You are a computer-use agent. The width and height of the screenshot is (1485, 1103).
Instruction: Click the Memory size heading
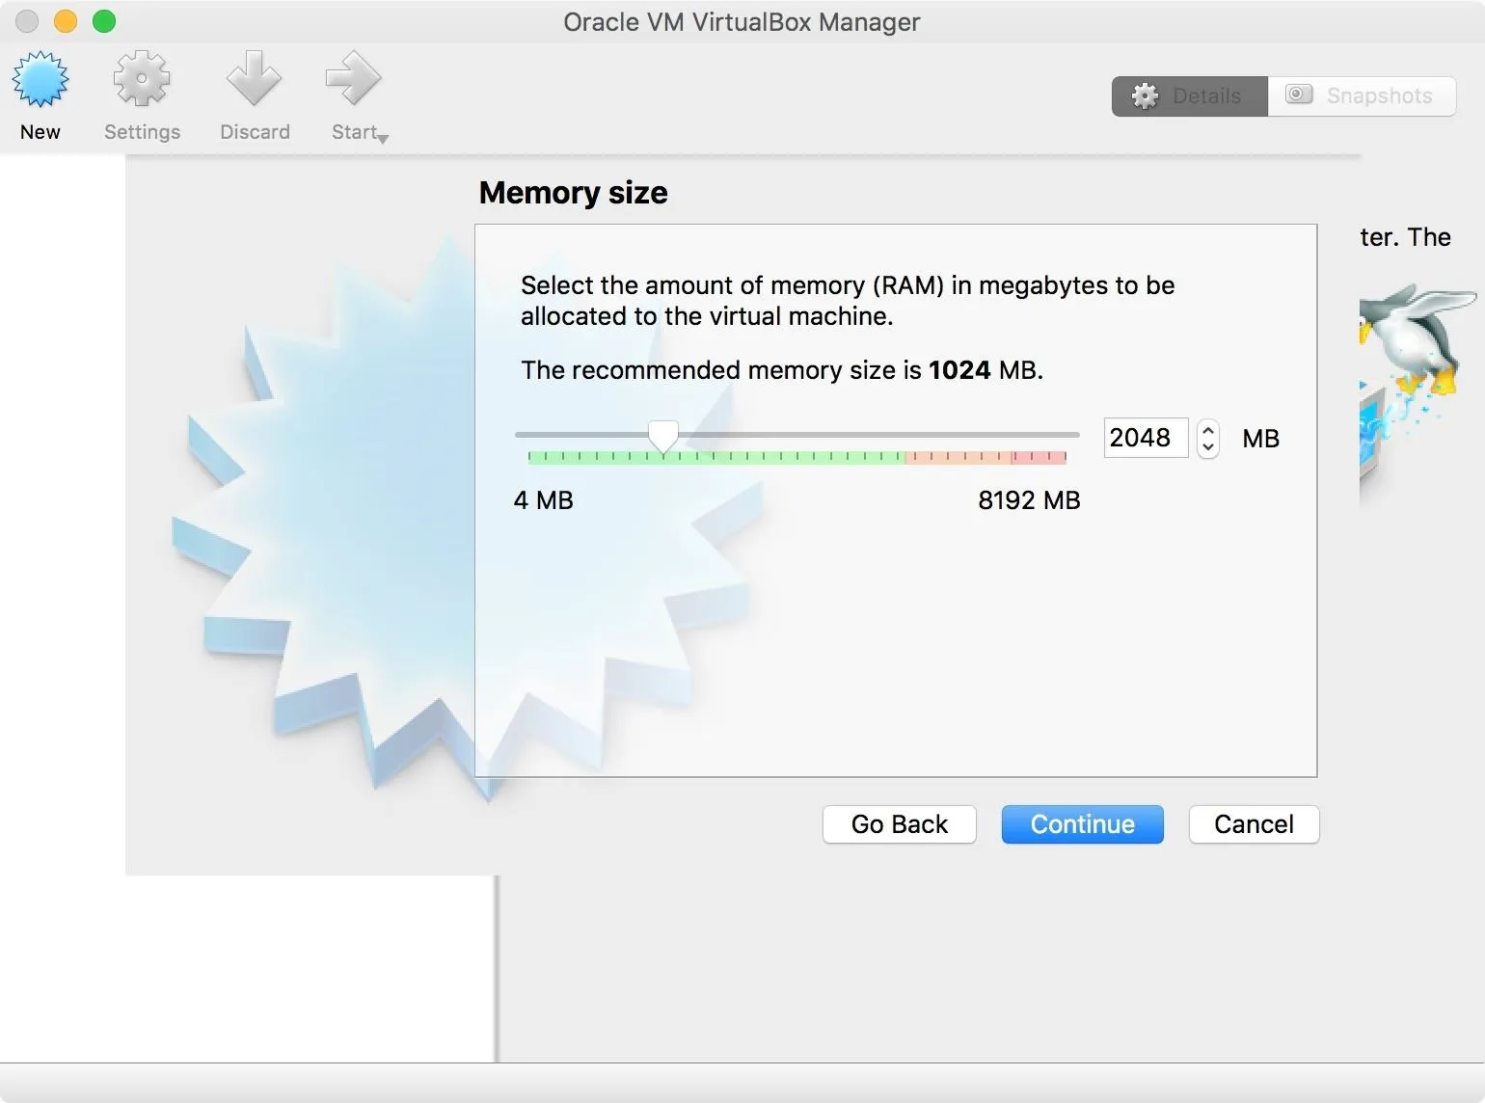point(573,193)
